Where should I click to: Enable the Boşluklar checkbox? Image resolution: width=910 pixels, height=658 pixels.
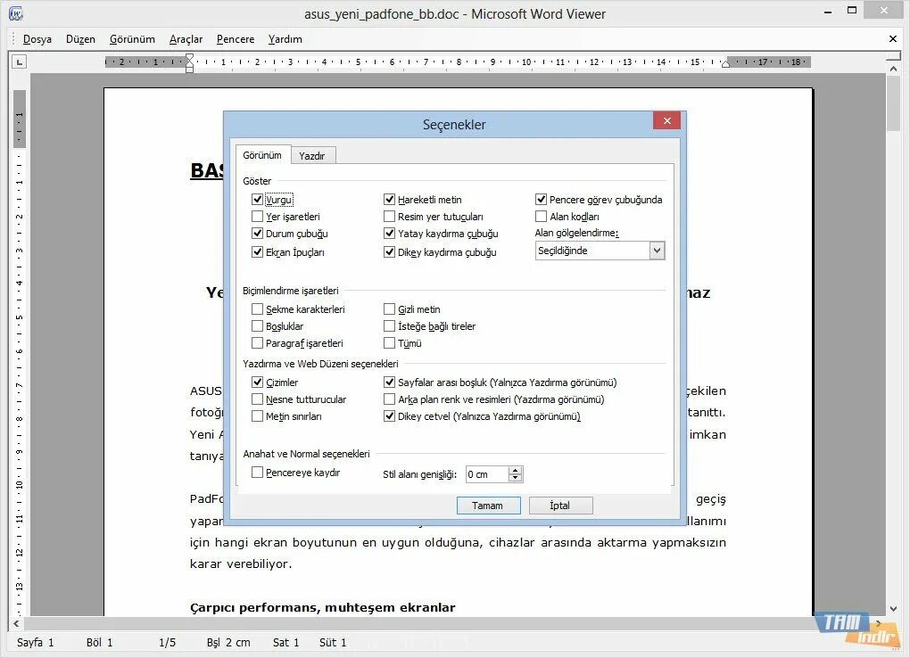coord(257,326)
